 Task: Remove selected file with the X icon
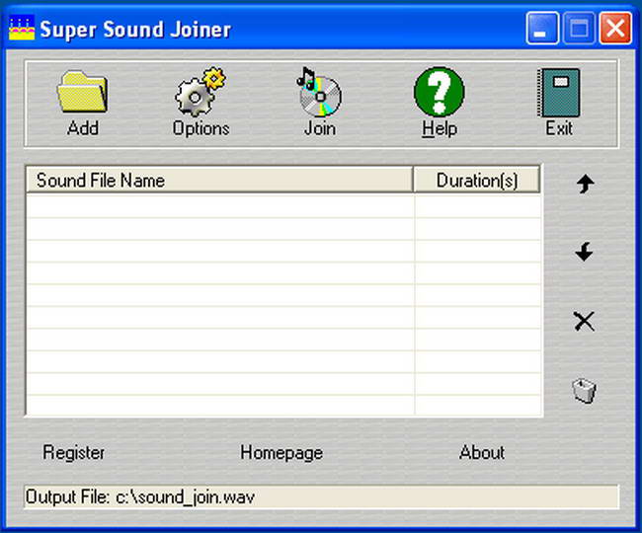(585, 321)
